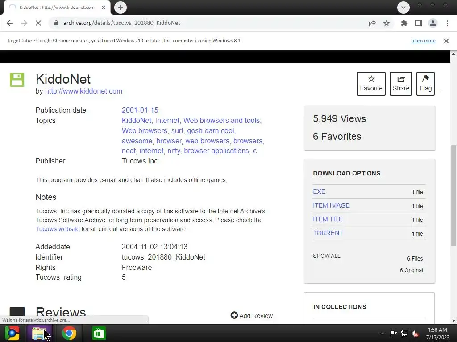Click the scrollbar down arrow
Screen dimensions: 457x342
click(453, 321)
